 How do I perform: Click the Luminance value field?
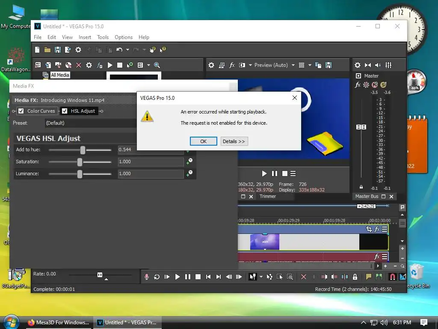pyautogui.click(x=151, y=174)
